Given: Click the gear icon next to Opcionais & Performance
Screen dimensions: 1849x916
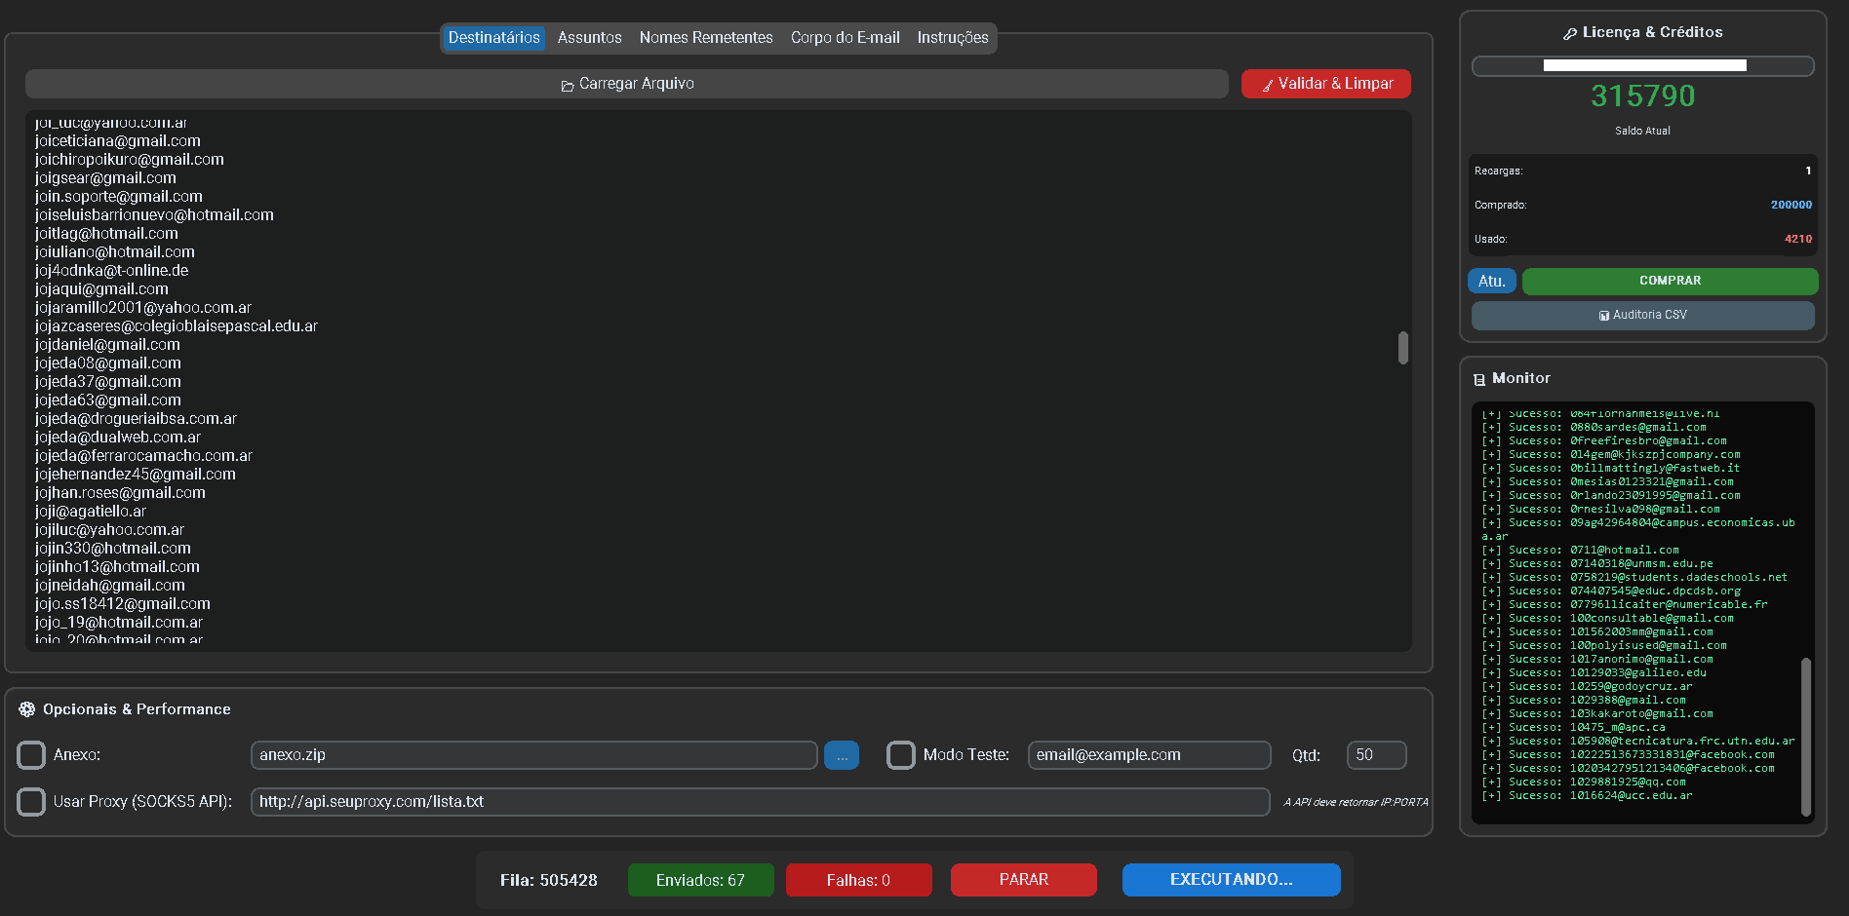Looking at the screenshot, I should tap(29, 709).
